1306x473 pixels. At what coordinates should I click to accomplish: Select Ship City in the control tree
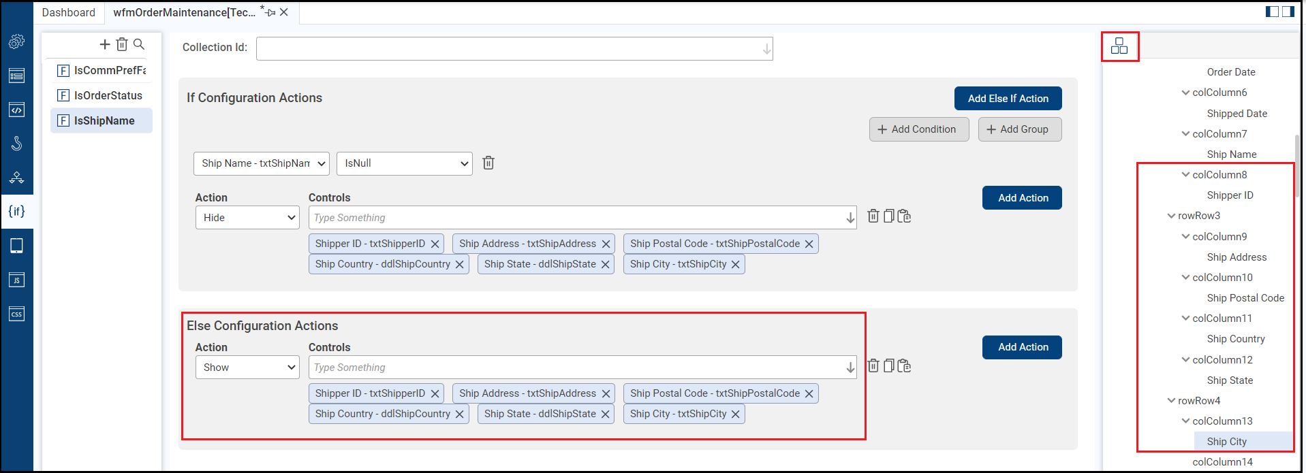[1226, 442]
